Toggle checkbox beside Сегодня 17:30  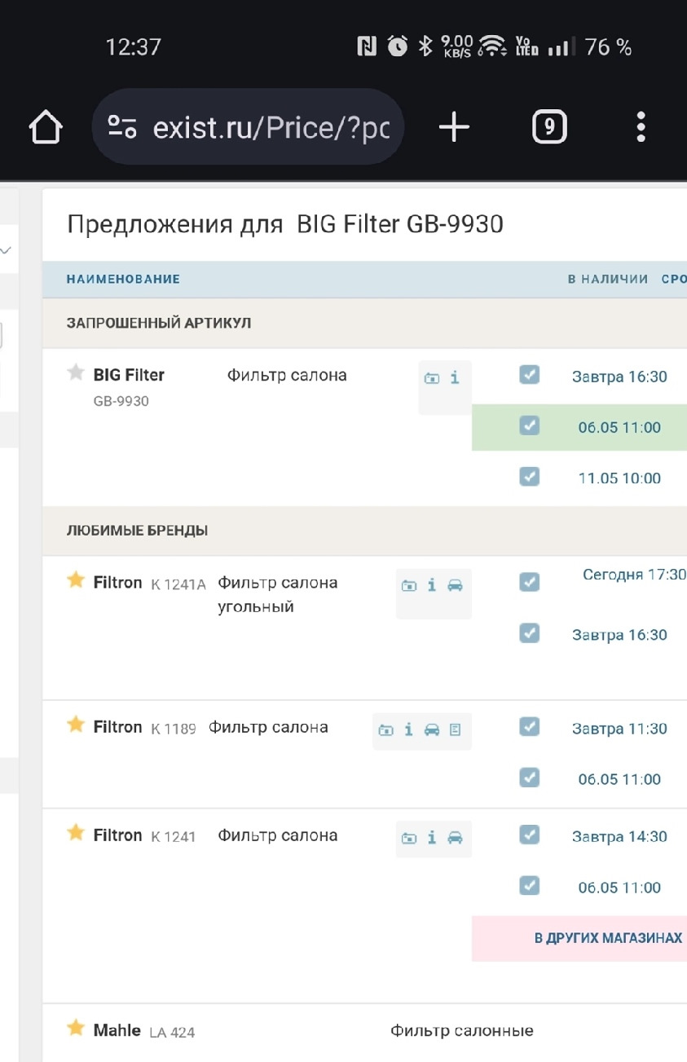530,581
